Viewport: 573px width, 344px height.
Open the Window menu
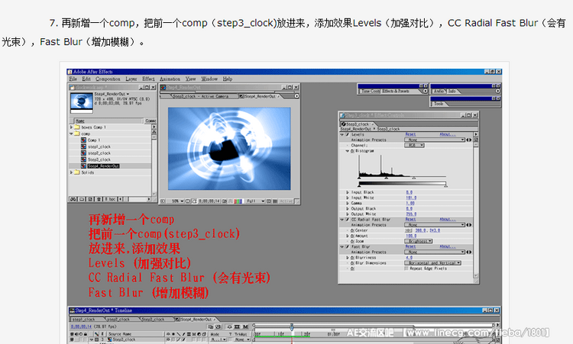click(x=209, y=79)
